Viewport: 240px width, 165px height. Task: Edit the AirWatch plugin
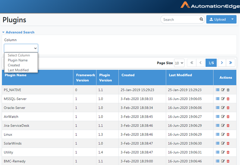223,117
